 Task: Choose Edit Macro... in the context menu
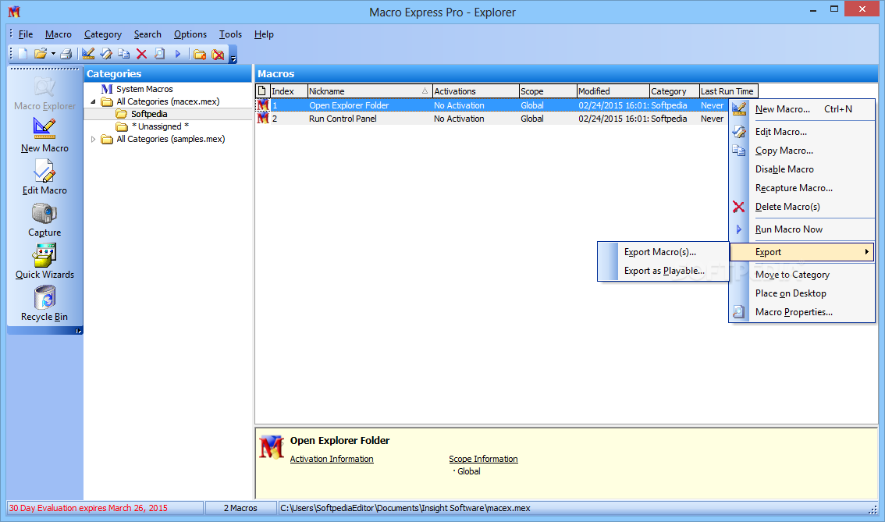(802, 132)
